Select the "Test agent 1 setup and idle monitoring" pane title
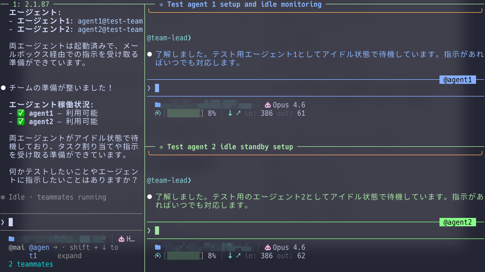Image resolution: width=485 pixels, height=272 pixels. [244, 4]
